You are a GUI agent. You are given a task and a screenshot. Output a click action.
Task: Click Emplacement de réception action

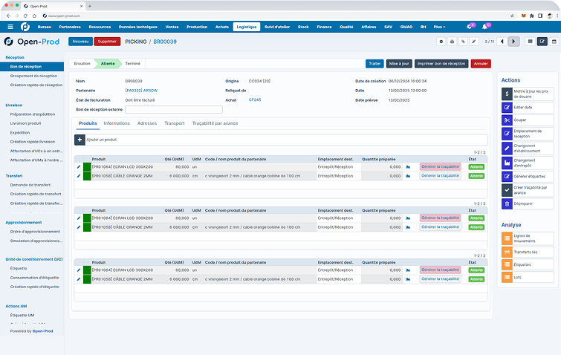click(528, 134)
